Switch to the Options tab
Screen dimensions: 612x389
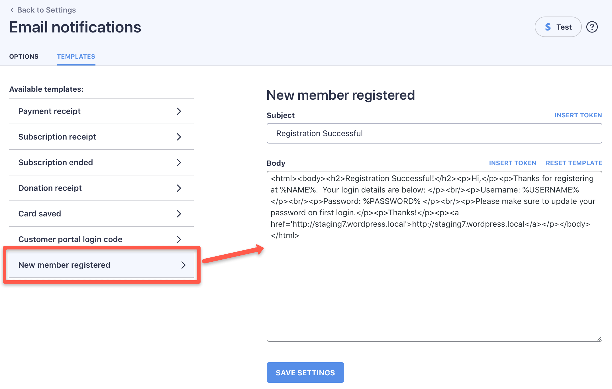tap(24, 56)
